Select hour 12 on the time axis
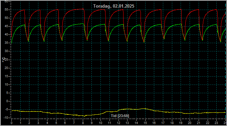The height and width of the screenshot is (126, 227). click(x=119, y=123)
